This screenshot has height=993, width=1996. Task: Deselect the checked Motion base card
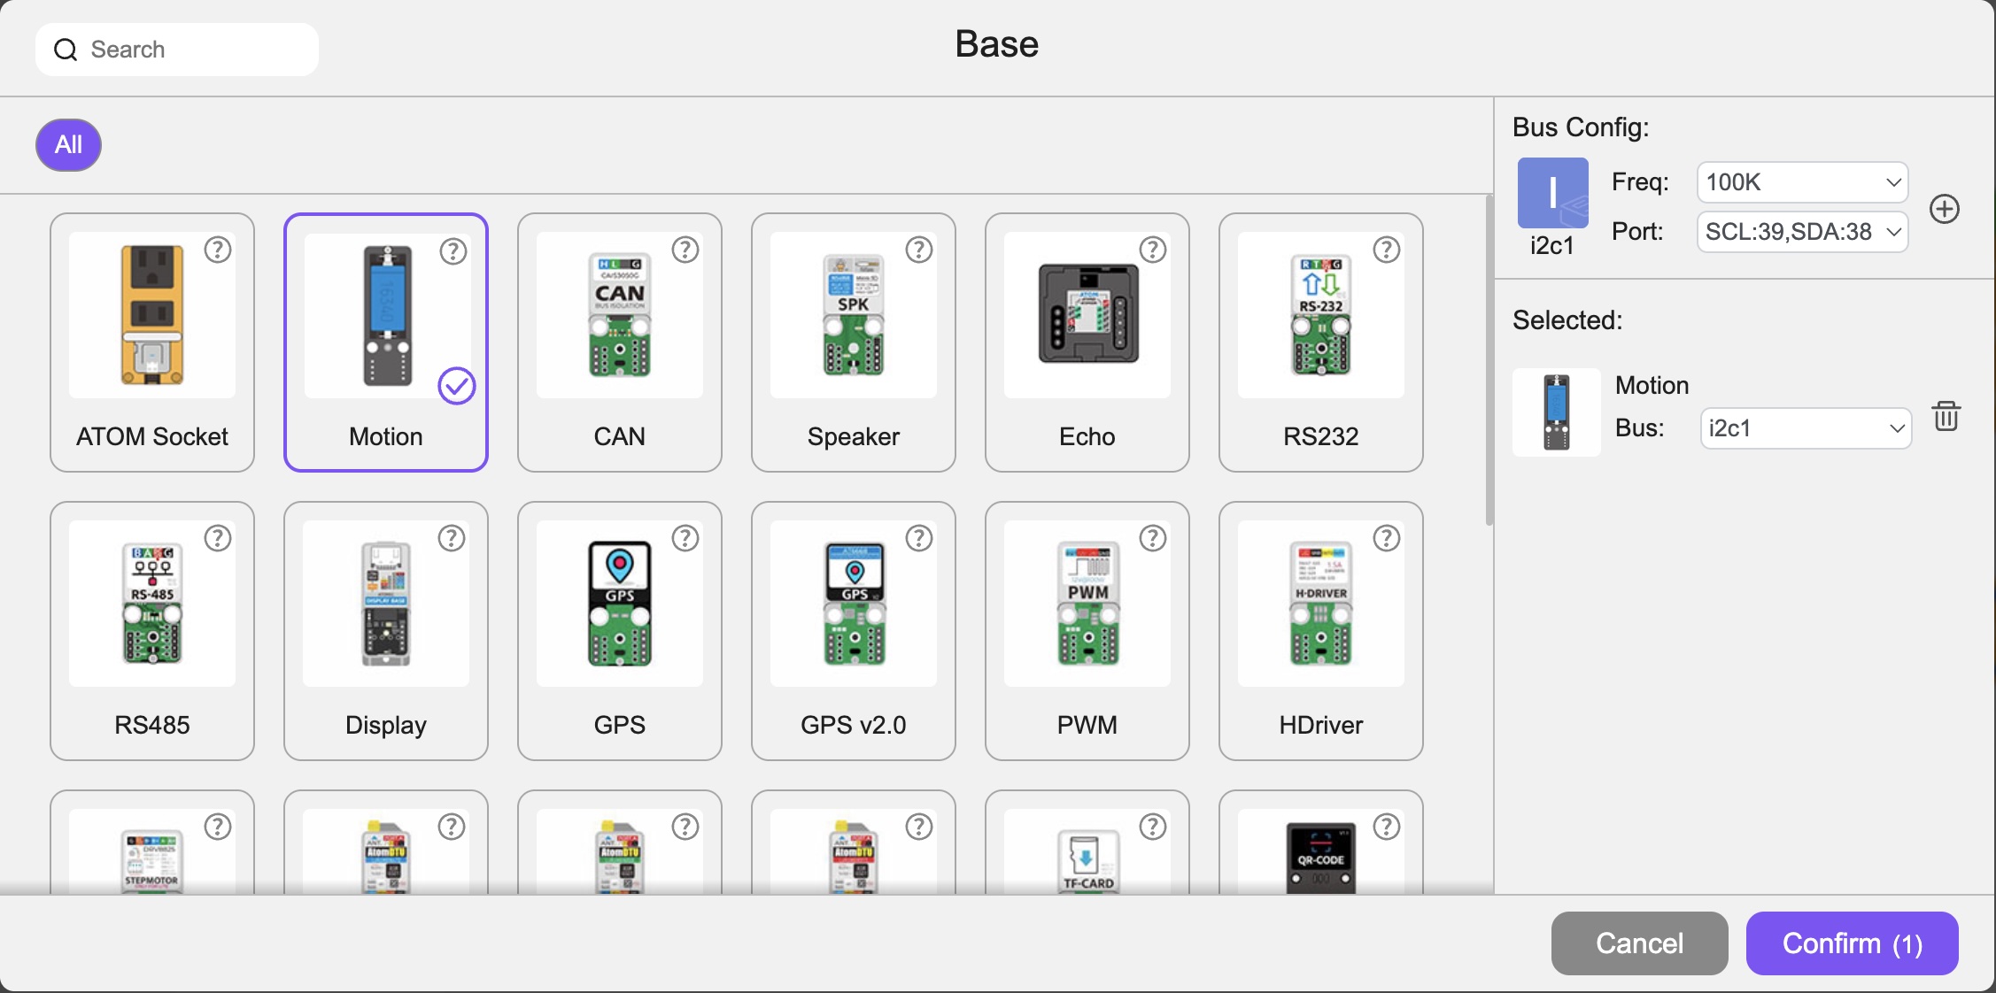click(386, 343)
